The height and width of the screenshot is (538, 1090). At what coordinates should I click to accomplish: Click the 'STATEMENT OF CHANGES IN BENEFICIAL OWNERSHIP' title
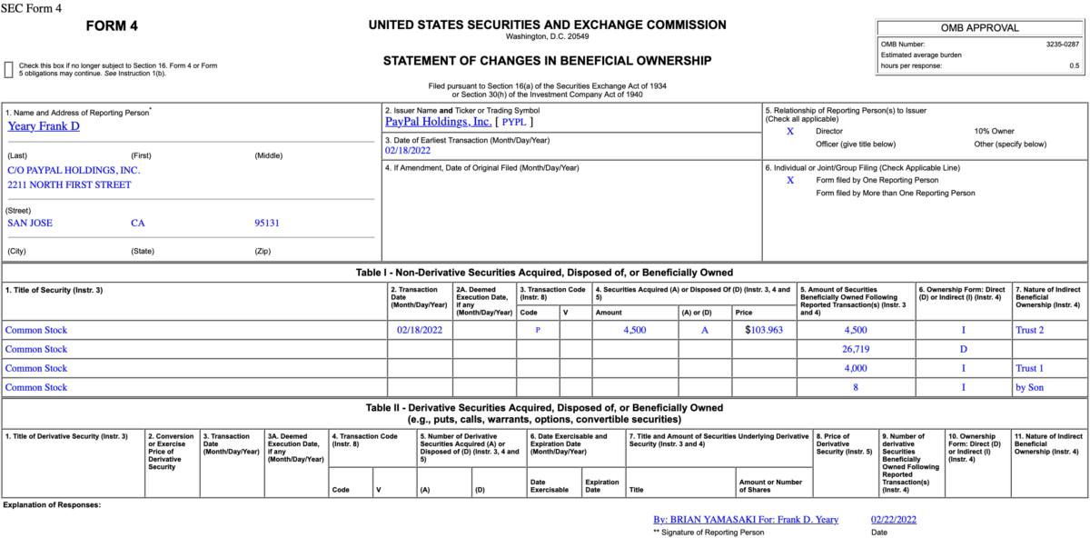tap(547, 61)
